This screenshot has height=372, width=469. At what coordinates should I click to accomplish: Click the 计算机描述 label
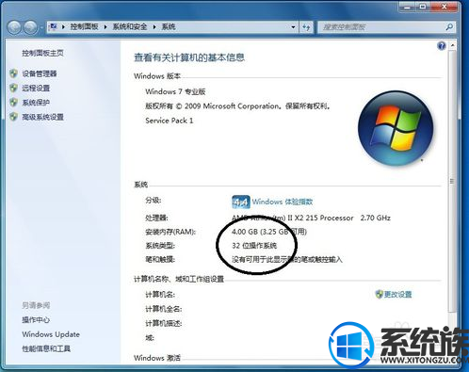tap(163, 323)
